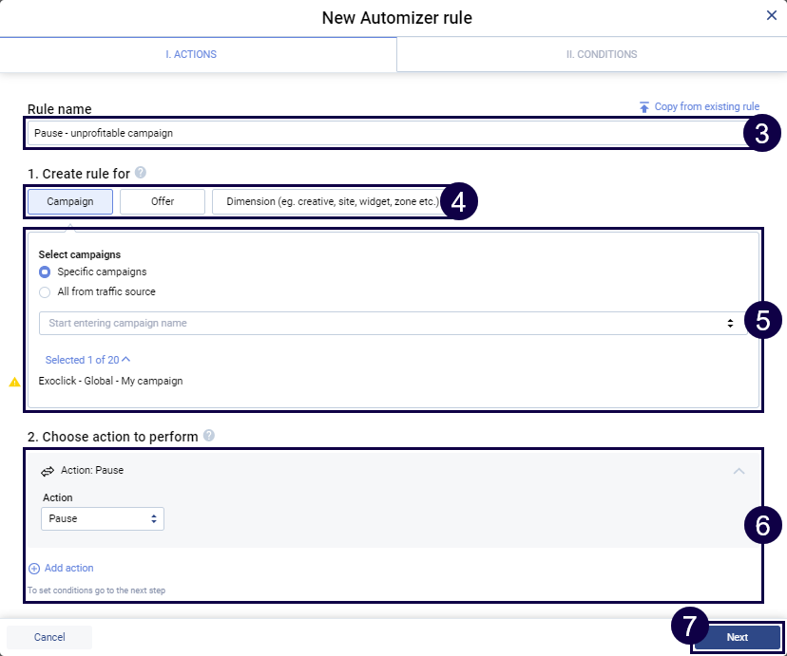Click the plus icon for Add action

coord(34,569)
